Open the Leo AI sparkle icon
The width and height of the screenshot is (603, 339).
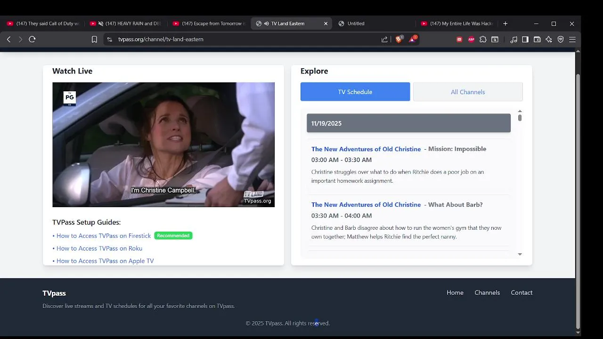click(x=549, y=40)
